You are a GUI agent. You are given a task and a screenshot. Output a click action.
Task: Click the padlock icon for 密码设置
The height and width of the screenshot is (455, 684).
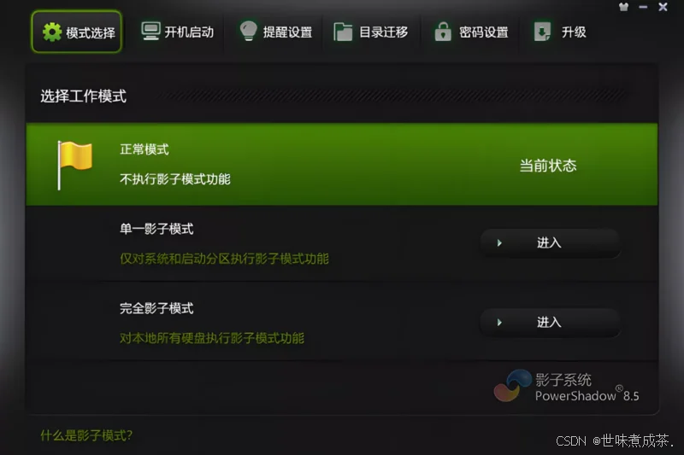point(443,32)
